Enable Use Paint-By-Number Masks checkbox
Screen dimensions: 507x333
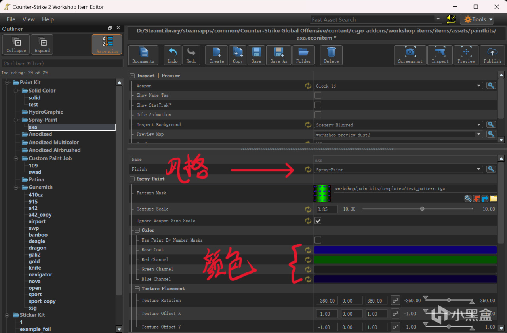point(318,240)
